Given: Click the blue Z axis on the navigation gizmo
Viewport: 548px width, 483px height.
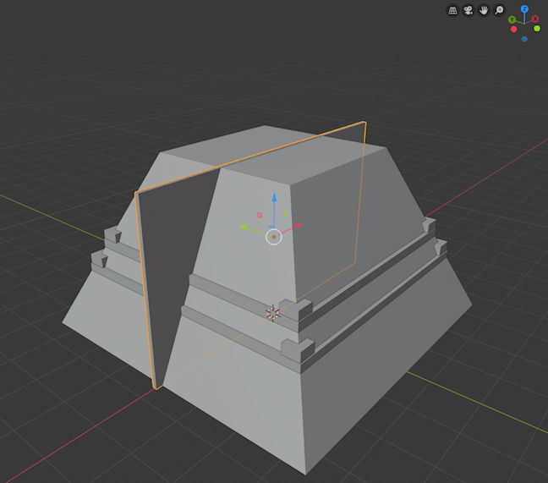Looking at the screenshot, I should click(x=524, y=9).
